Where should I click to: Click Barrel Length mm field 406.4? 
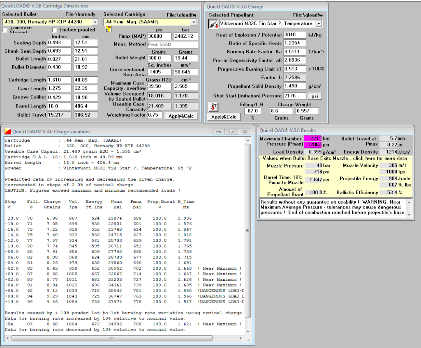(86, 106)
